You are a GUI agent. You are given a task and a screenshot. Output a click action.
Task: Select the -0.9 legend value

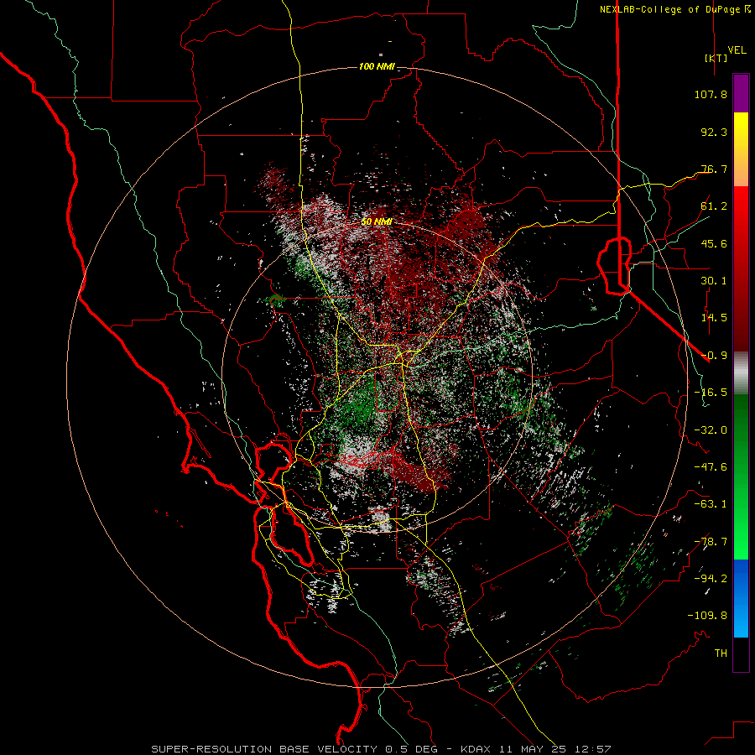(714, 356)
